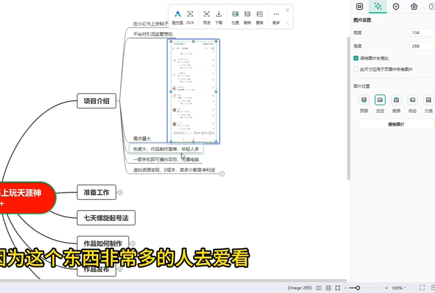The width and height of the screenshot is (435, 293).
Task: Open the 位置 image position tool
Action: coord(235,17)
